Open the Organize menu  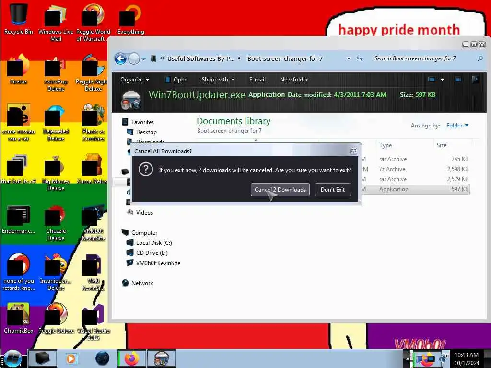pyautogui.click(x=135, y=80)
